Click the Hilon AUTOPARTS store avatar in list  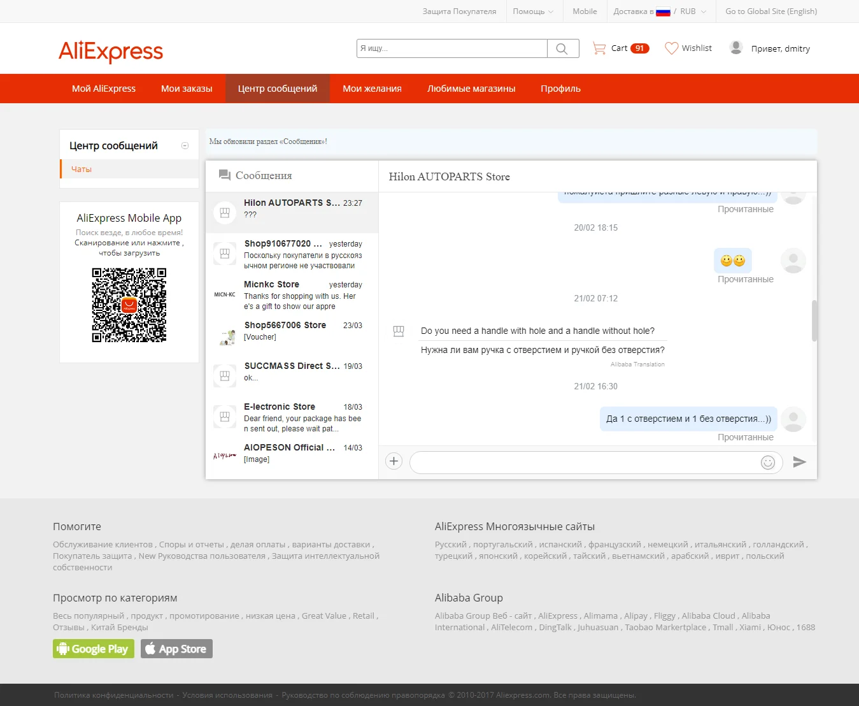(x=225, y=213)
